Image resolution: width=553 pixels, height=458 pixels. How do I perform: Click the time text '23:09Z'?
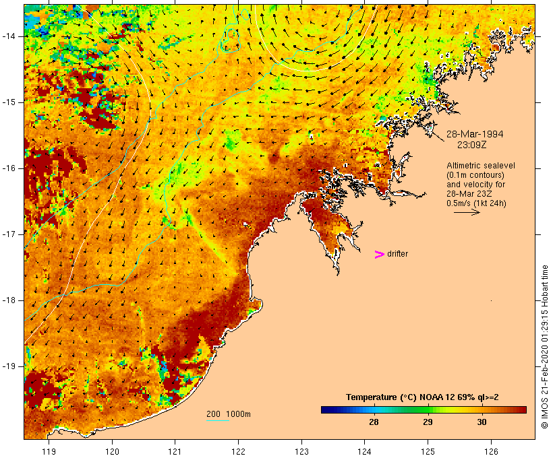point(472,145)
